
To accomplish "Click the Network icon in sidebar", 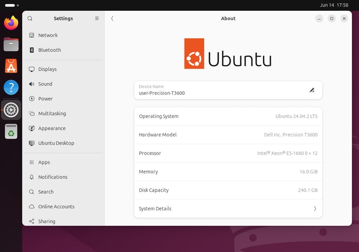I will tap(32, 35).
